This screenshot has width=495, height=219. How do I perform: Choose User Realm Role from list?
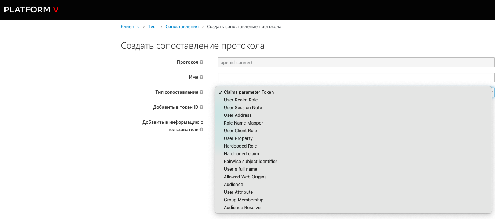[x=241, y=100]
